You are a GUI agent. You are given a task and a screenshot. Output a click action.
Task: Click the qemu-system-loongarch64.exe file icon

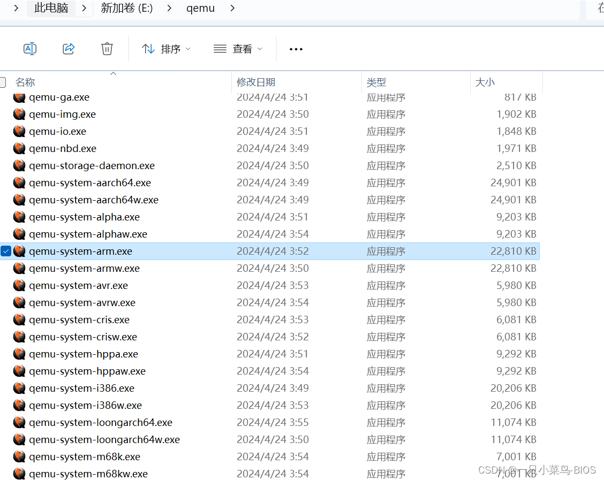(x=19, y=423)
